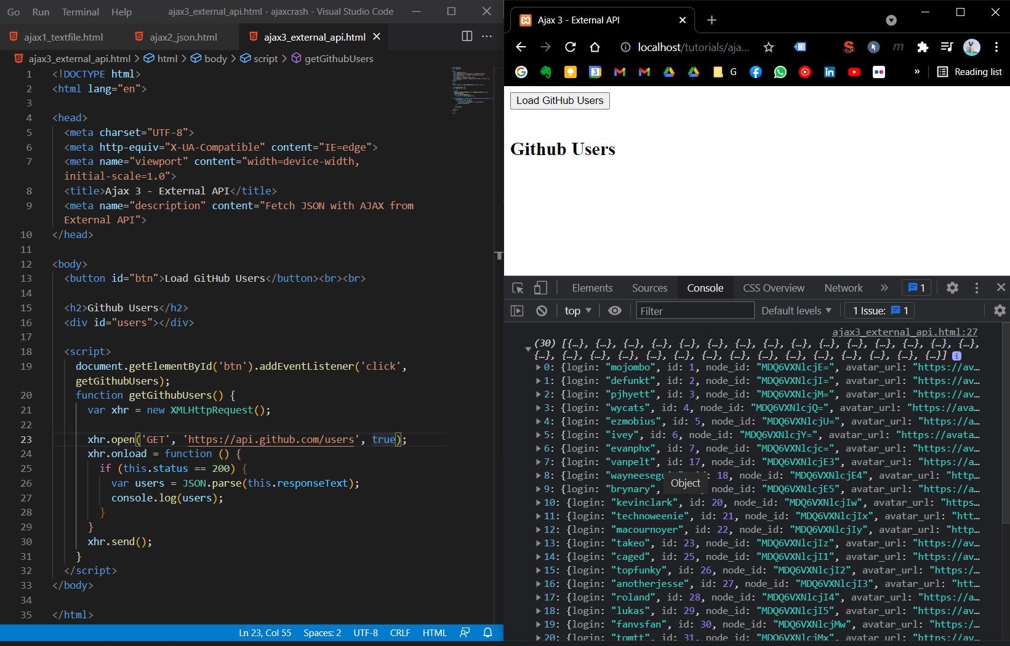Viewport: 1010px width, 646px height.
Task: Expand console entry 2 pjhyett
Action: pyautogui.click(x=538, y=394)
